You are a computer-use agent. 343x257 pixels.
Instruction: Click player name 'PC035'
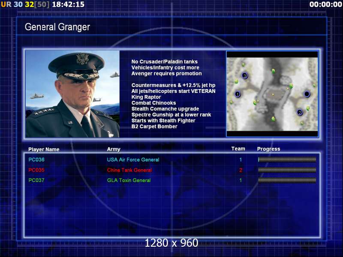click(x=36, y=170)
